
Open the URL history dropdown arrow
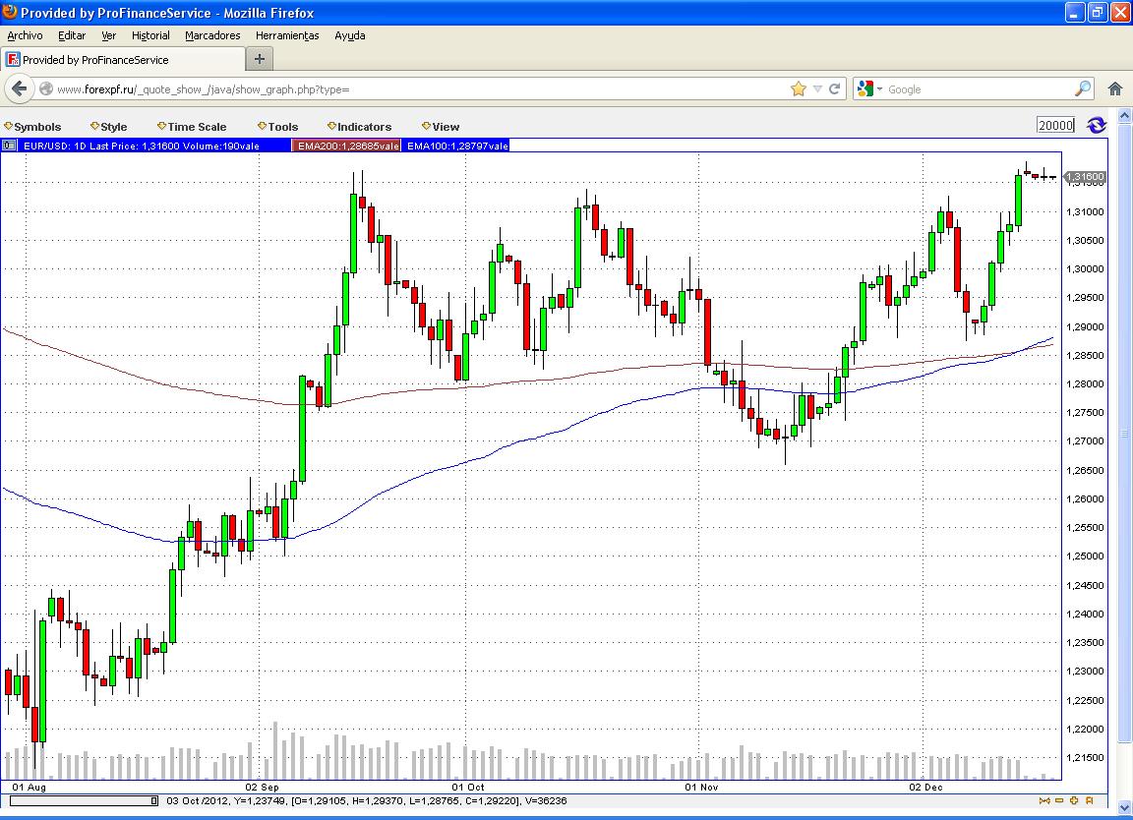pyautogui.click(x=817, y=88)
